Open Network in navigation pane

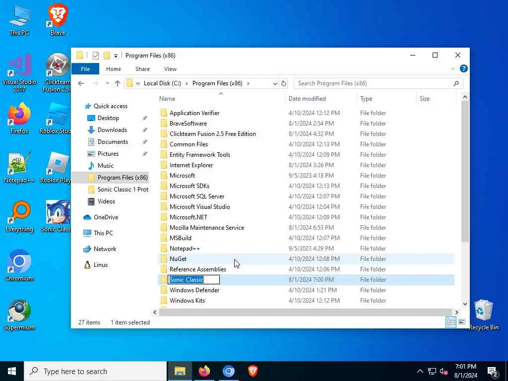(105, 249)
